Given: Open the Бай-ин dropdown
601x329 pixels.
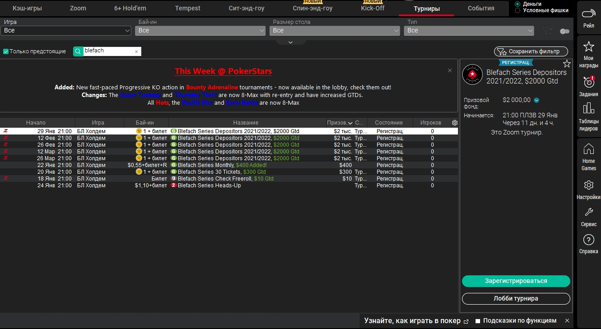Looking at the screenshot, I should click(x=200, y=31).
